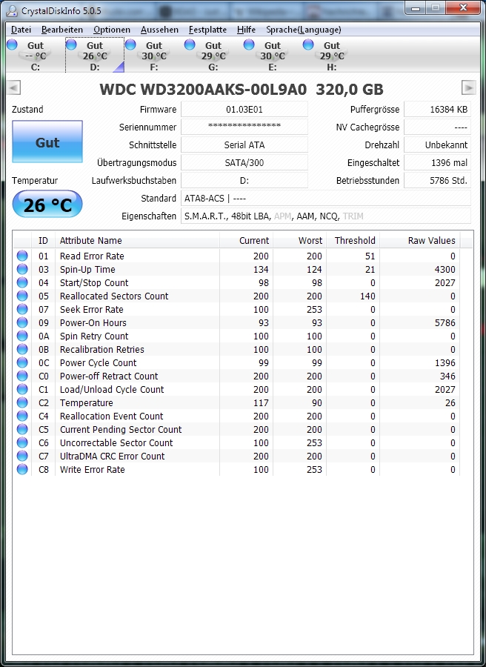This screenshot has width=486, height=667.
Task: Open the Datei menu
Action: pyautogui.click(x=21, y=30)
